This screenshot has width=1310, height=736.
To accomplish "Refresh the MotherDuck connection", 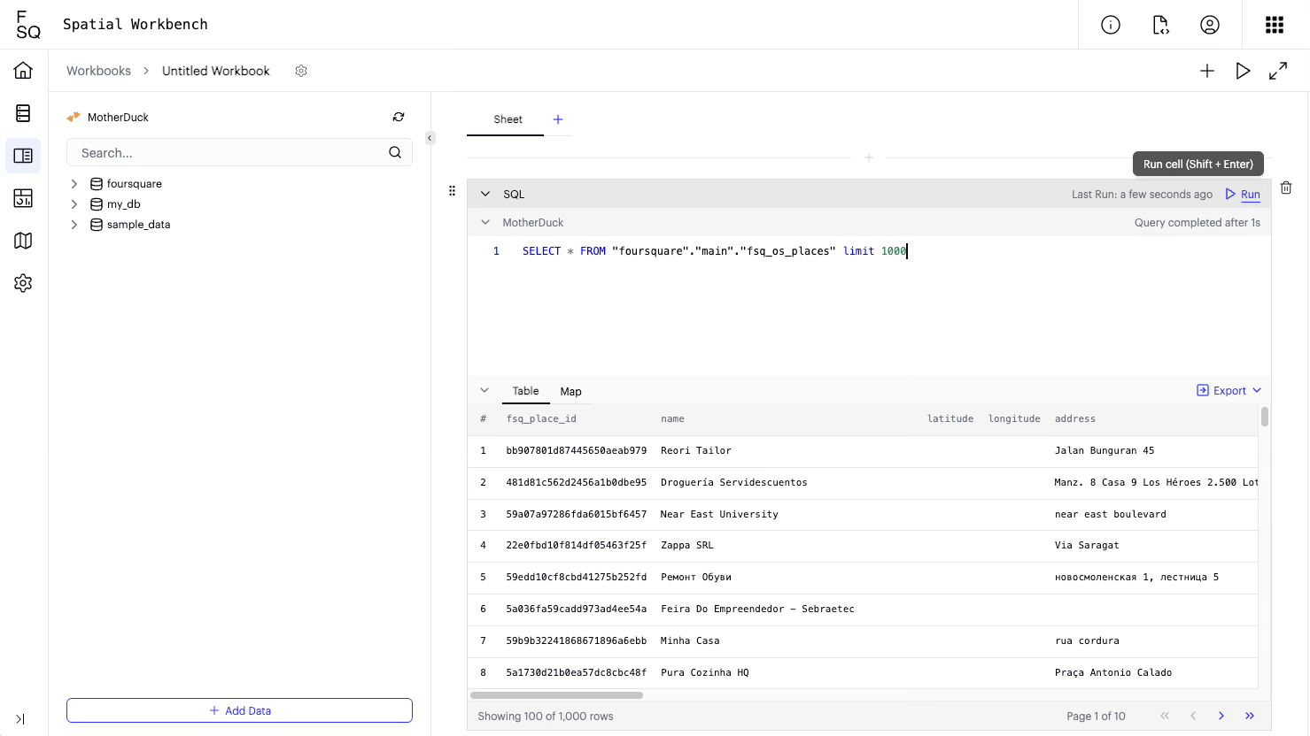I will tap(399, 117).
